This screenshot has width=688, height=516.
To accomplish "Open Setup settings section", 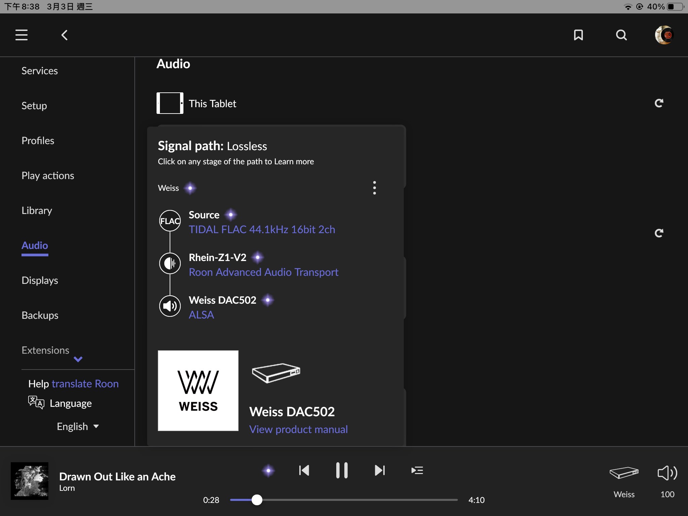I will [x=34, y=106].
